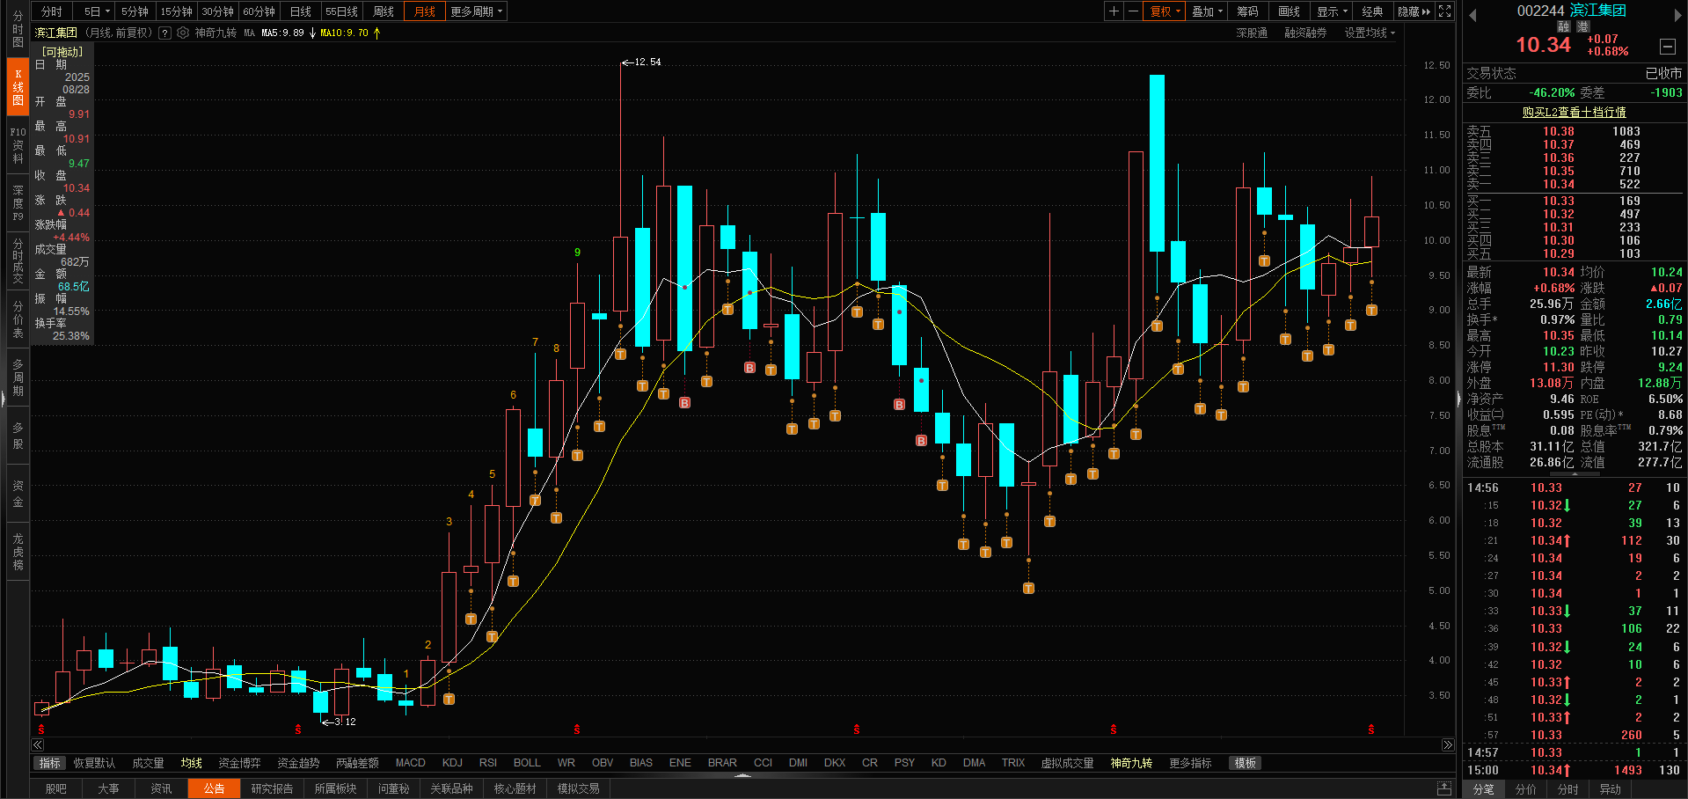Click the 购买L2查看十档行情 link
Viewport: 1688px width, 799px height.
pos(1575,112)
